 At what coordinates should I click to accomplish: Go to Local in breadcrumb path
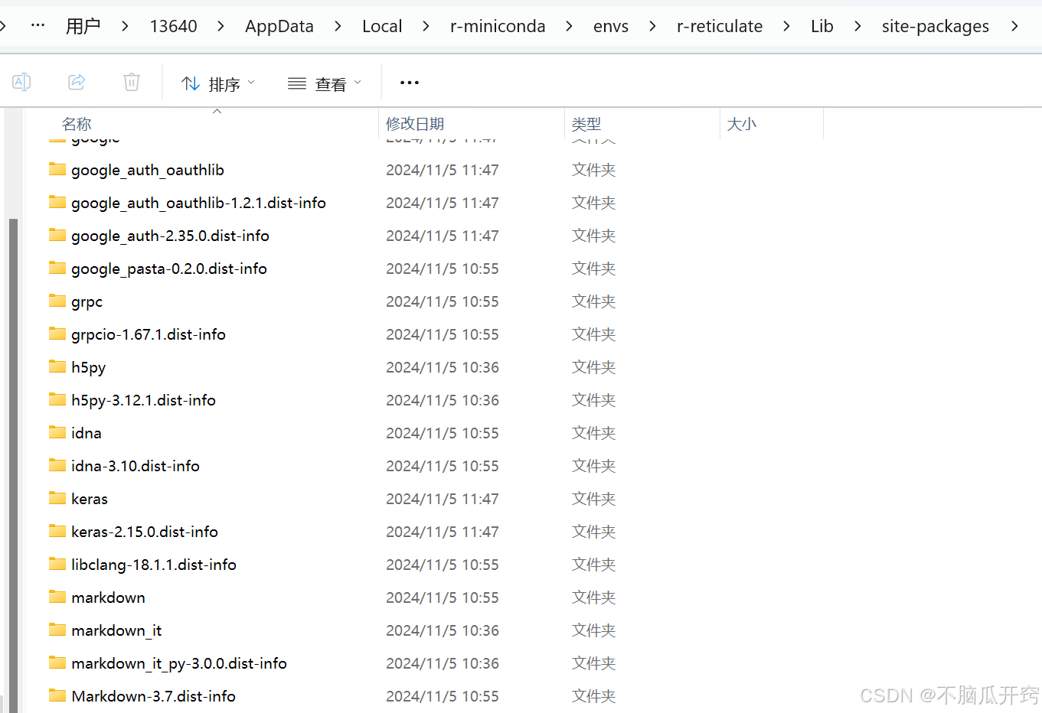pyautogui.click(x=382, y=26)
